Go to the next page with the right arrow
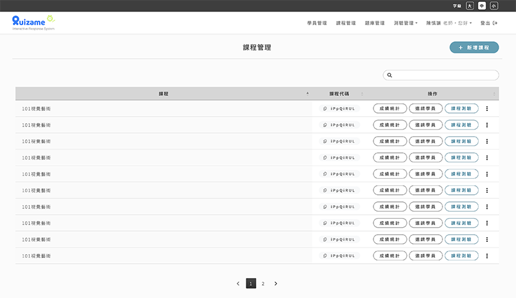 pyautogui.click(x=276, y=283)
